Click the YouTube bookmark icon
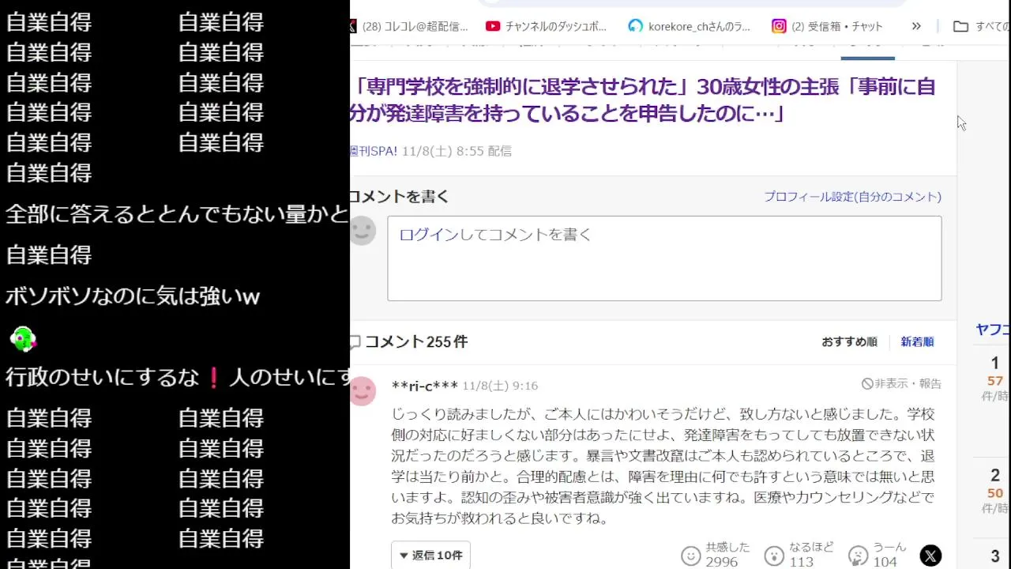The height and width of the screenshot is (569, 1011). (493, 26)
